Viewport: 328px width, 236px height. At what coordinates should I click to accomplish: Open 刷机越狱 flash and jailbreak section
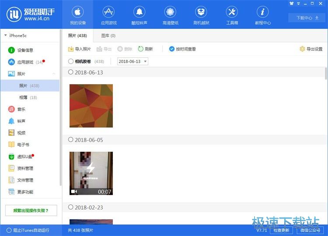point(201,15)
